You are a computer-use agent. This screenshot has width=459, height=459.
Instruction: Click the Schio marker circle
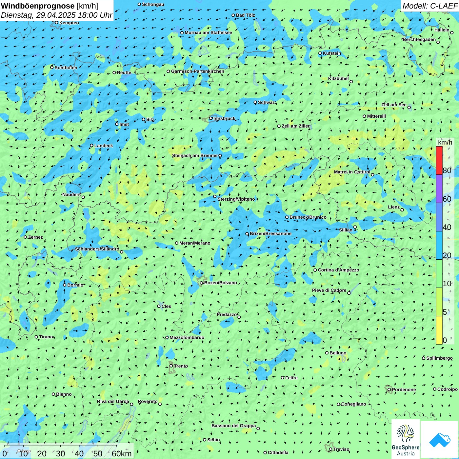(205, 440)
